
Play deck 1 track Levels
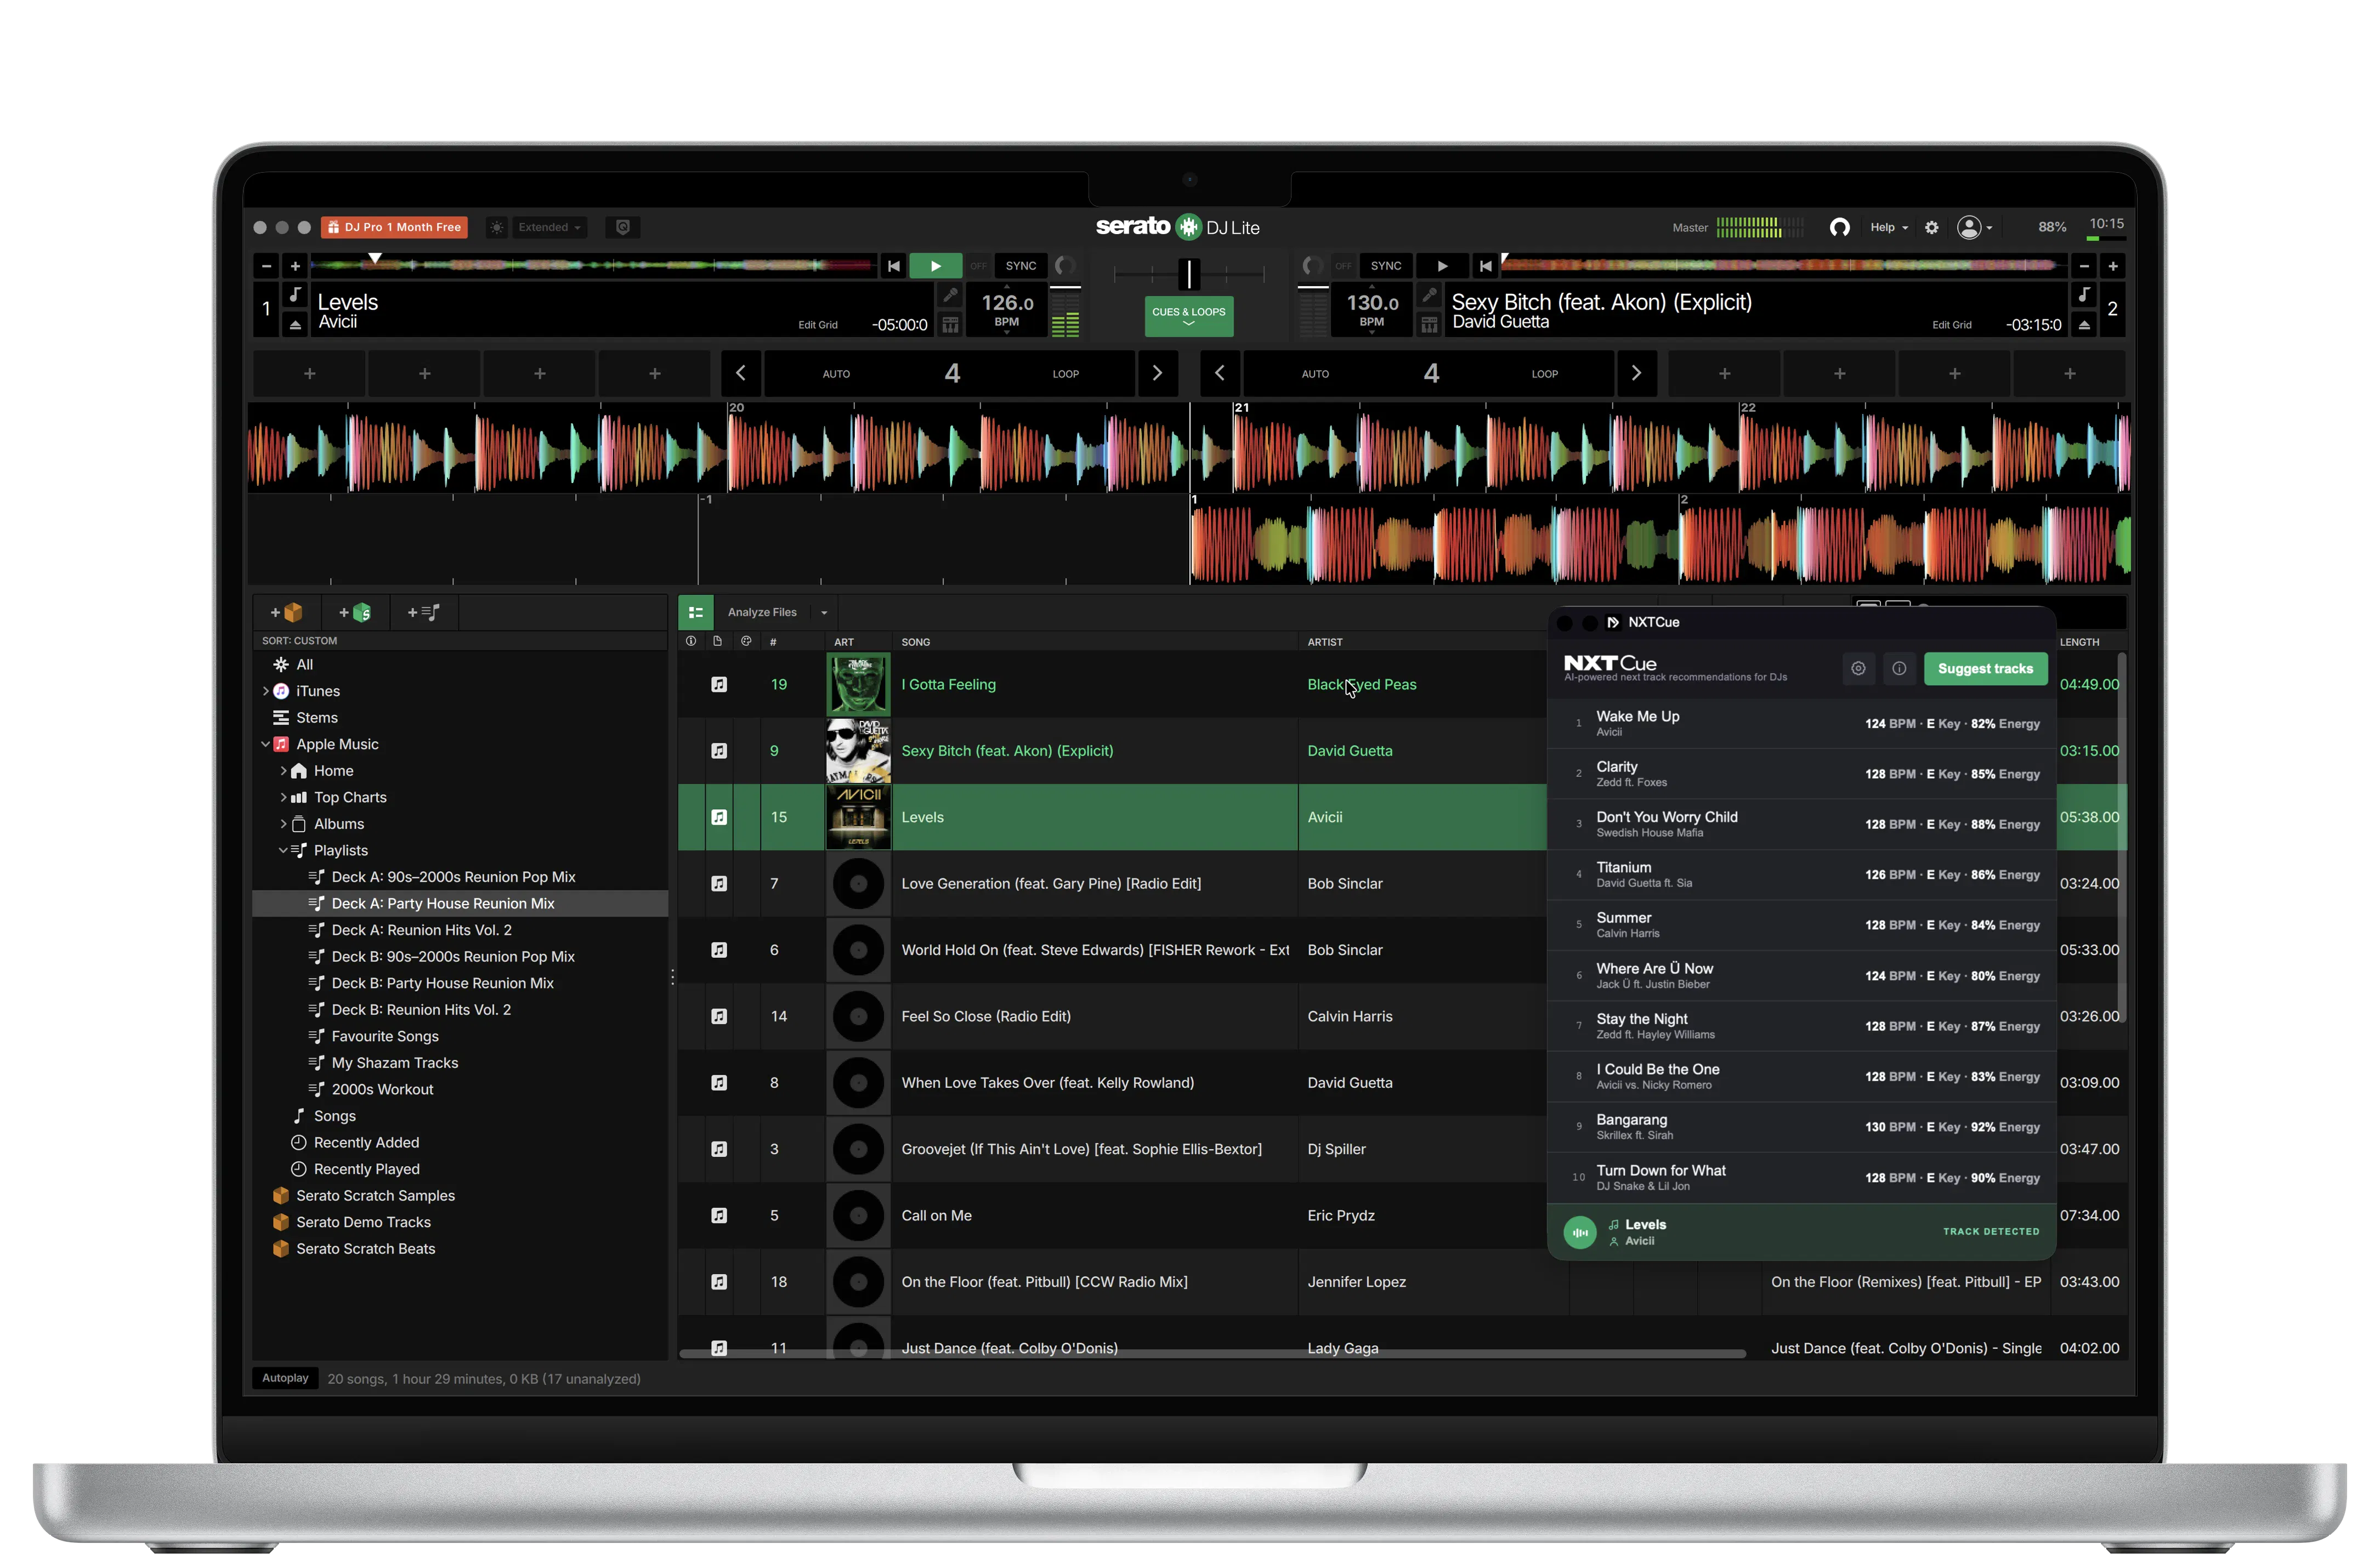click(935, 266)
